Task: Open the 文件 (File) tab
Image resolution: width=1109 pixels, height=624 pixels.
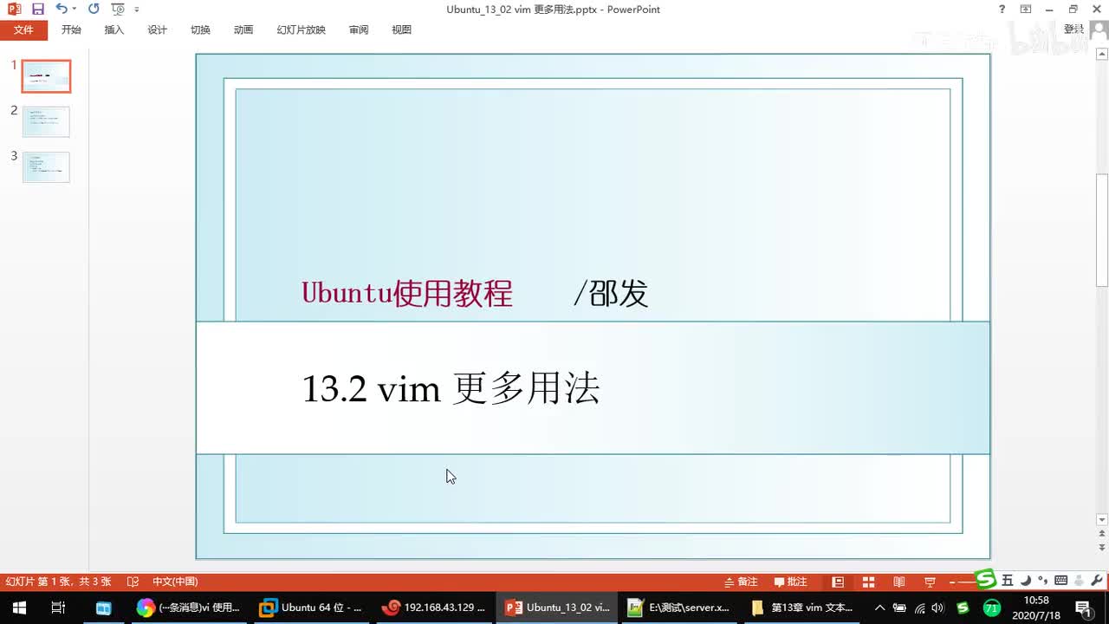Action: pos(23,29)
